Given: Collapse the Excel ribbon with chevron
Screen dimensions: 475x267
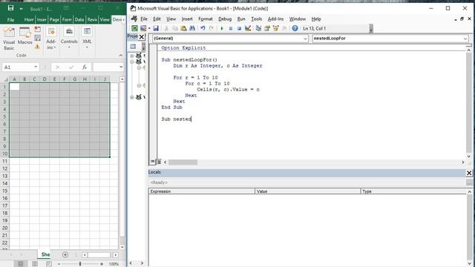Looking at the screenshot, I should (120, 56).
